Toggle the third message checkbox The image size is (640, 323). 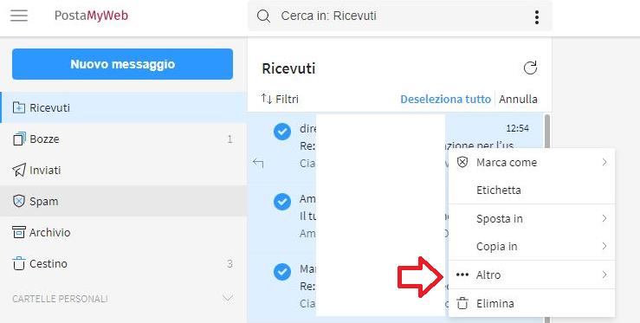[282, 272]
